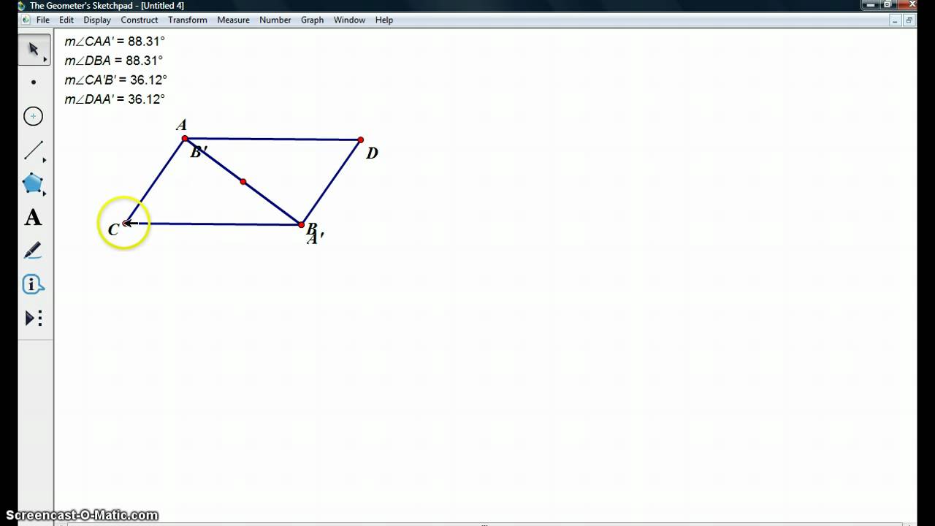Select the Straightedge segment tool

[34, 150]
